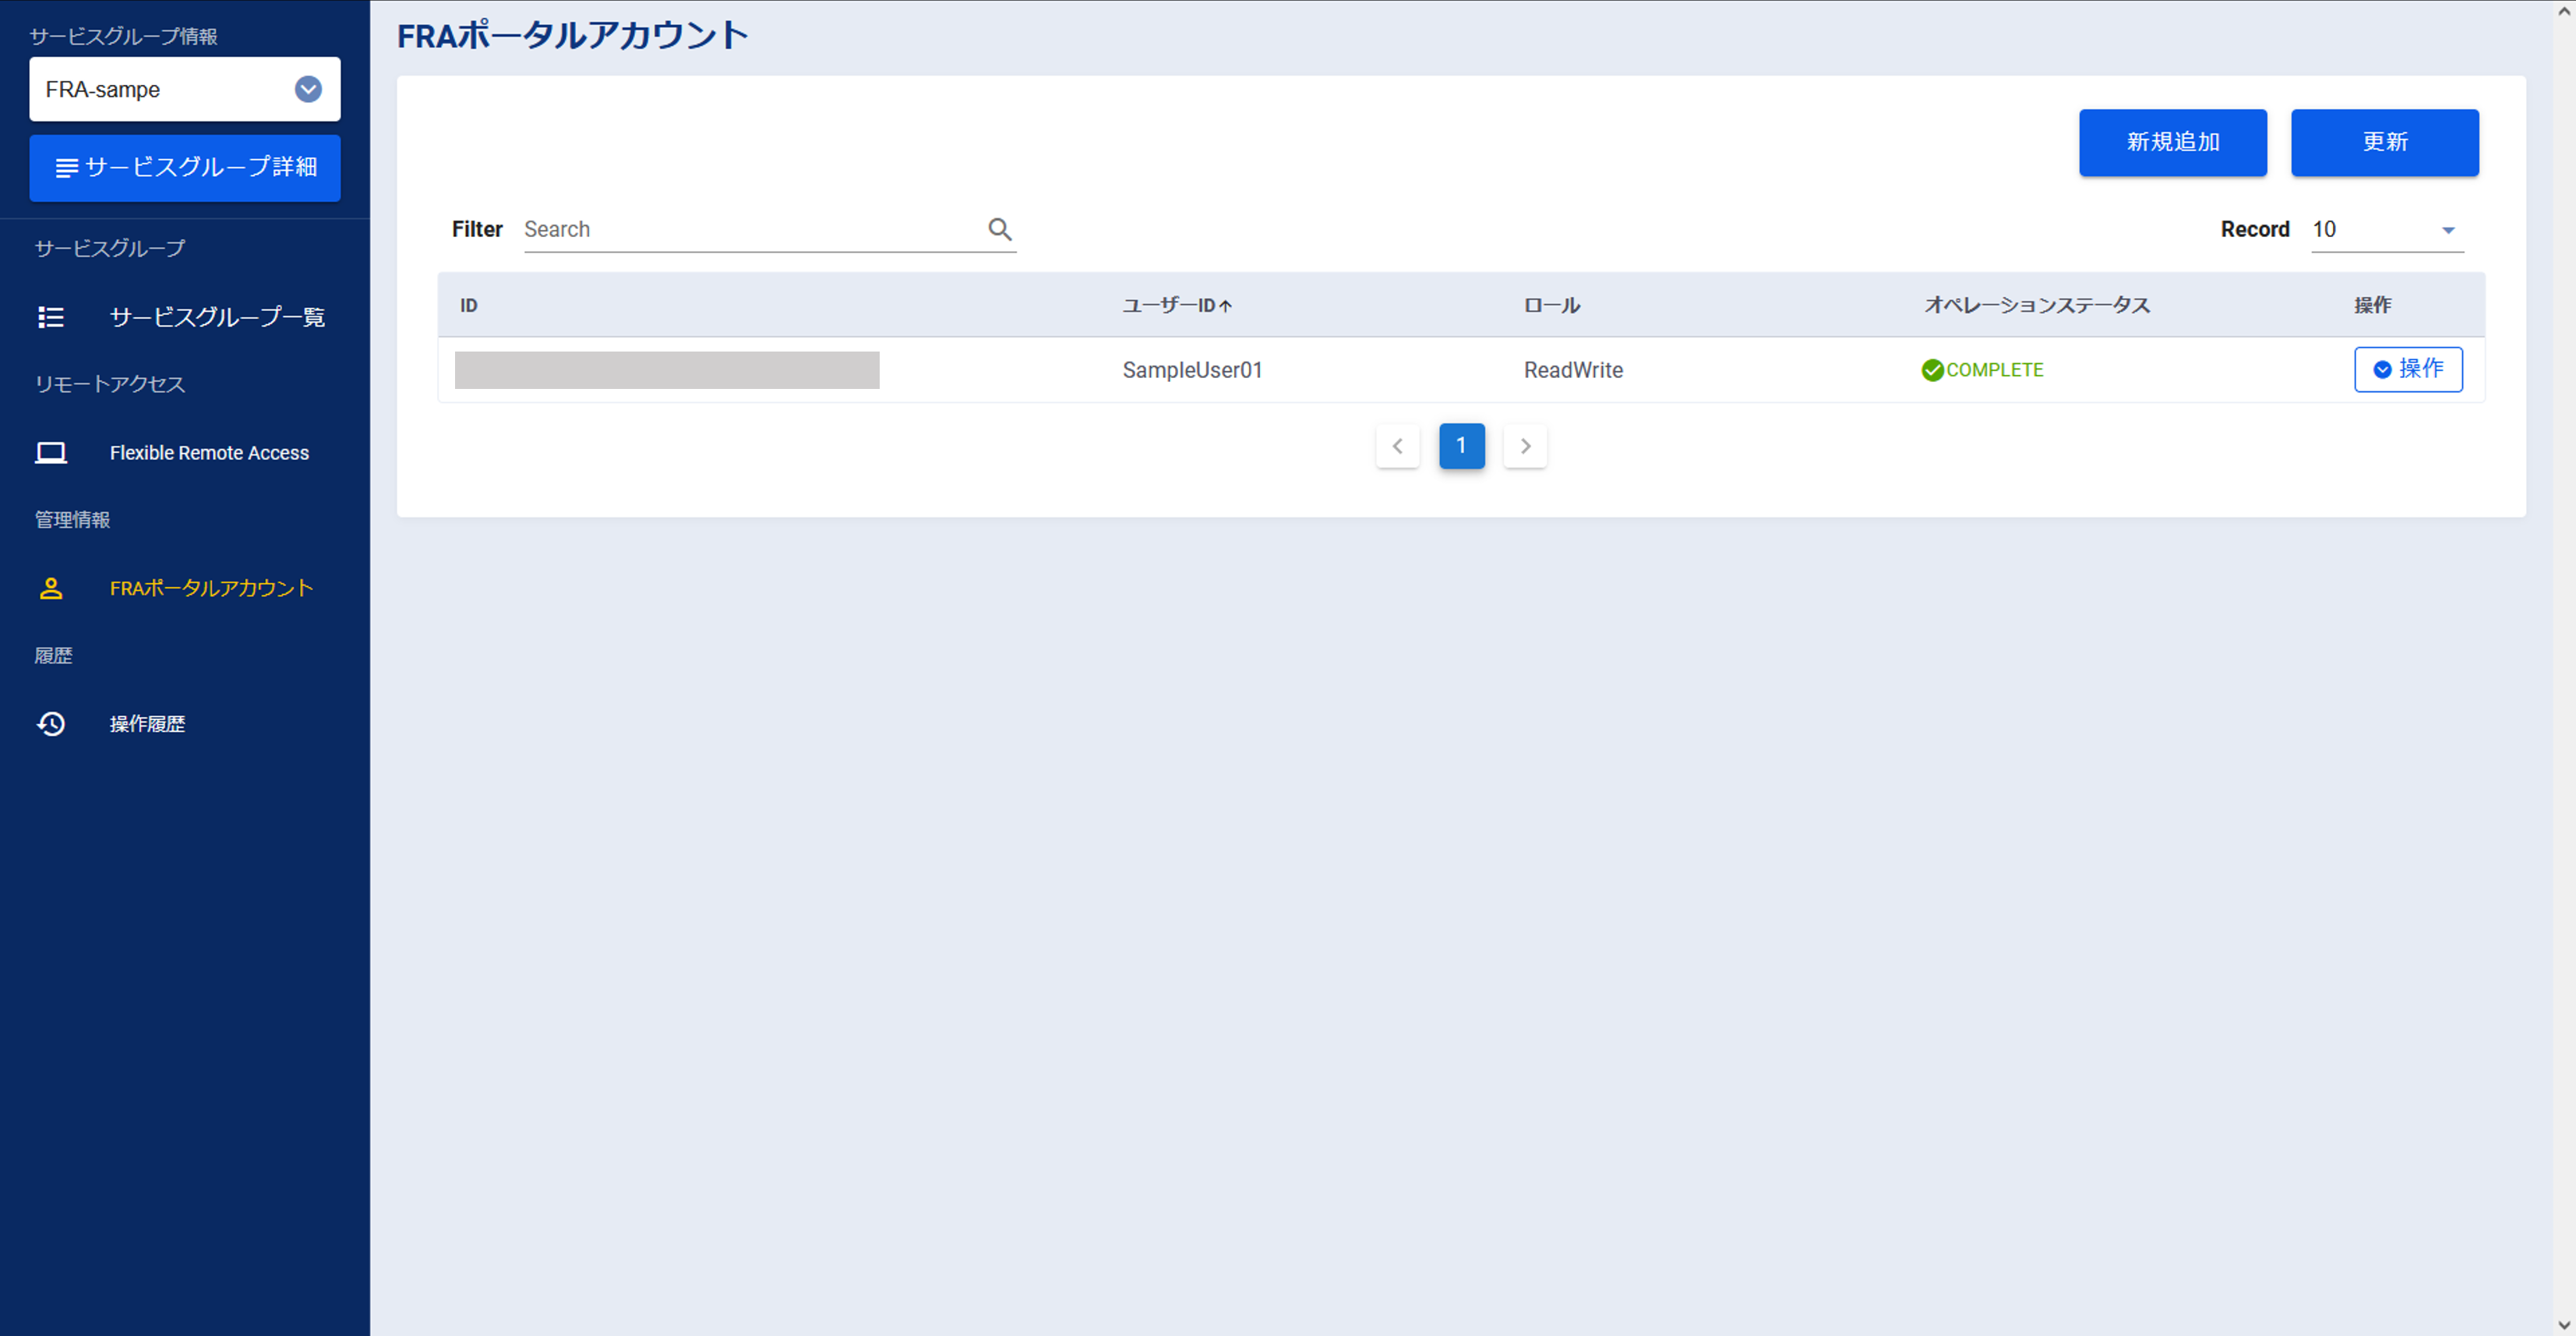The image size is (2576, 1336).
Task: Open the FRA-sampe service group dropdown
Action: pos(308,89)
